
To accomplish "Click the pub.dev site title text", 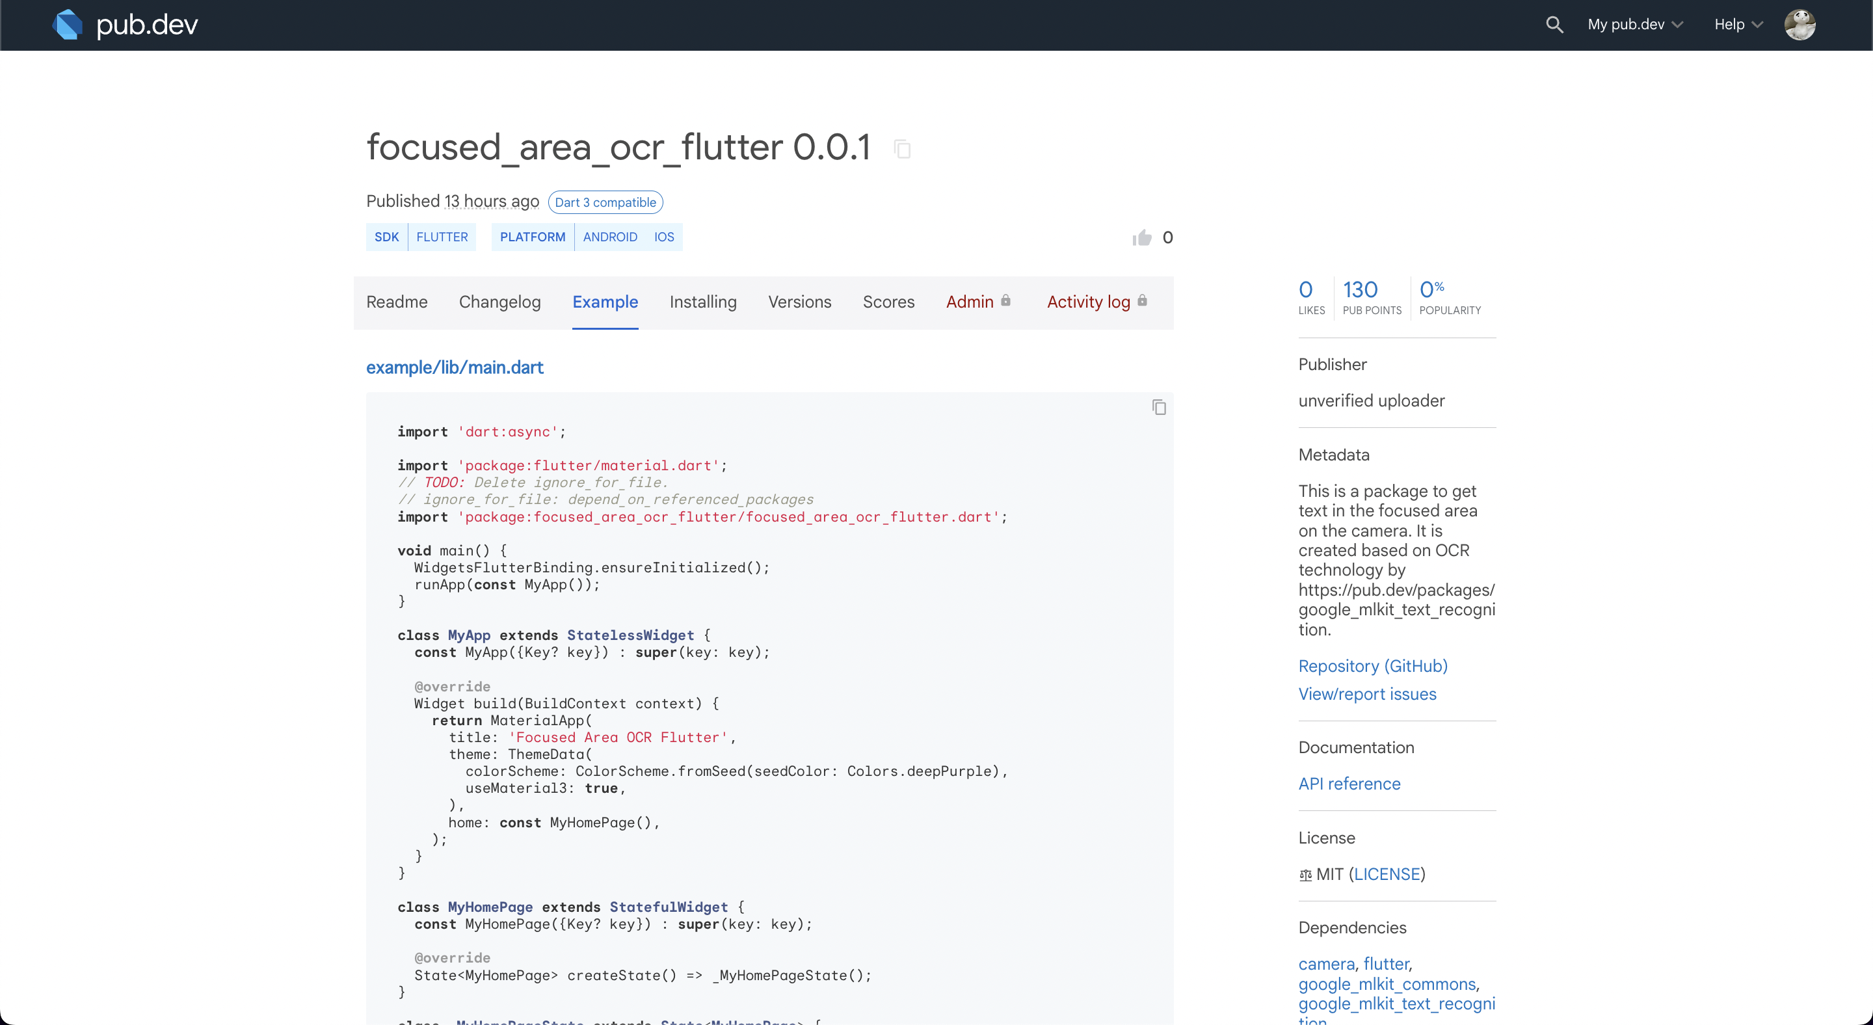I will (147, 25).
